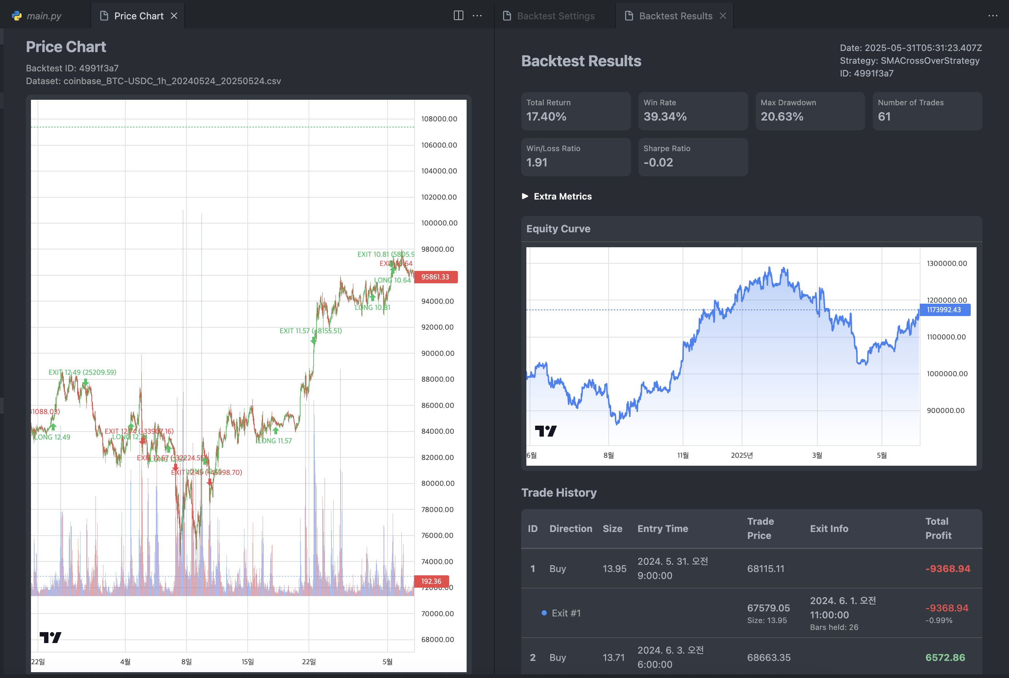This screenshot has width=1009, height=678.
Task: Click TradingView logo on price chart
Action: click(x=51, y=637)
